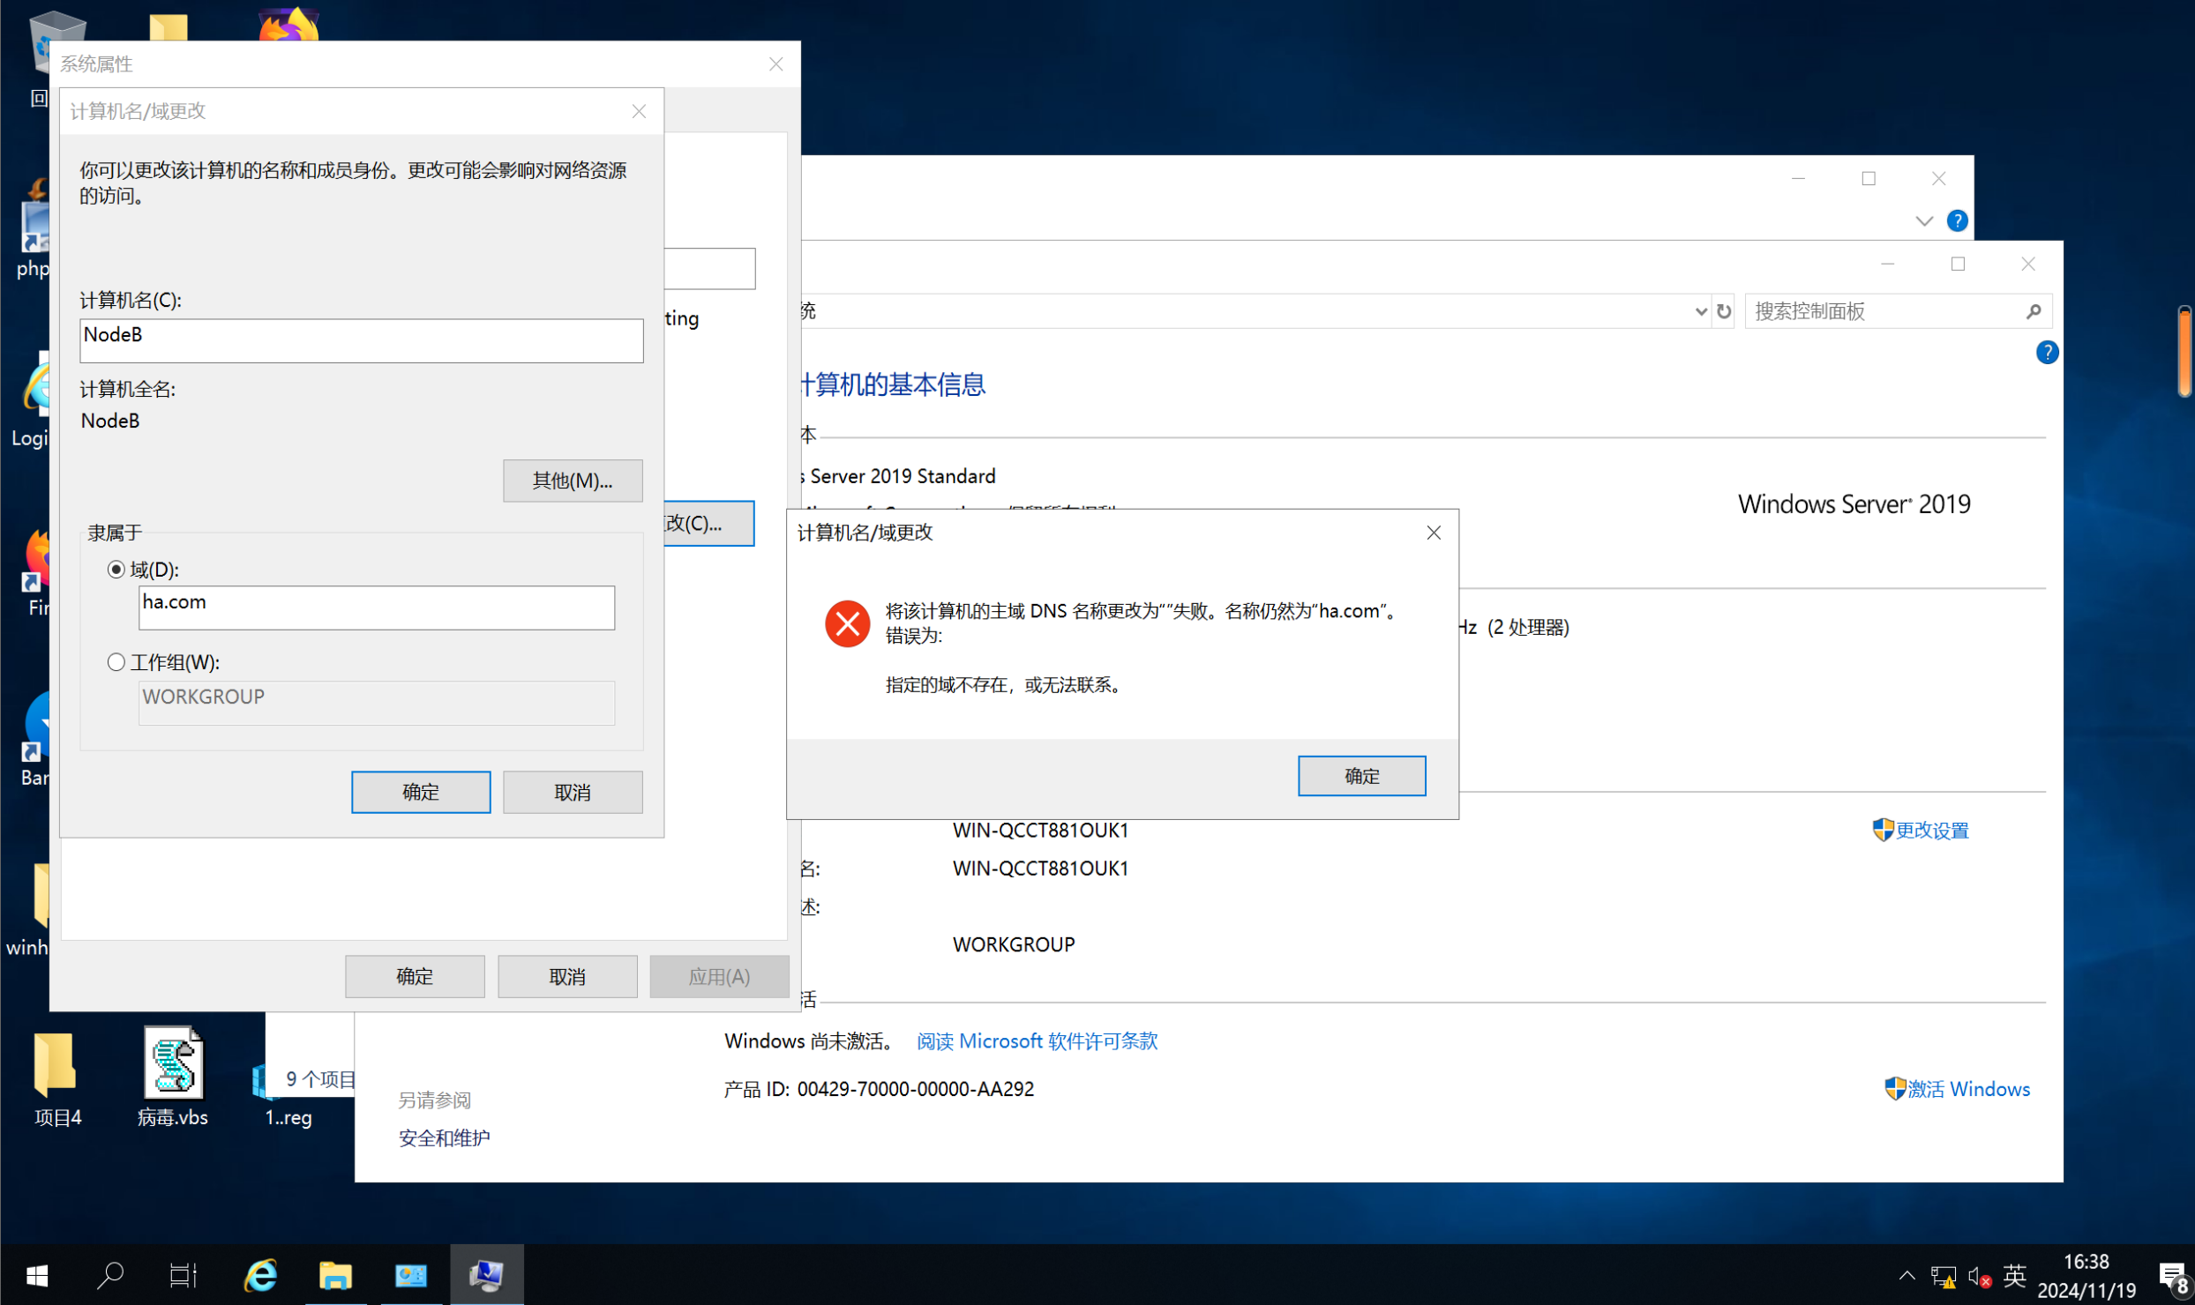The image size is (2195, 1305).
Task: Expand the address bar history dropdown
Action: [x=1700, y=311]
